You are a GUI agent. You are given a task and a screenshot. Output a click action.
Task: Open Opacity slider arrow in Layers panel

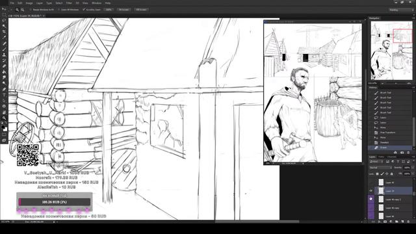pos(413,168)
